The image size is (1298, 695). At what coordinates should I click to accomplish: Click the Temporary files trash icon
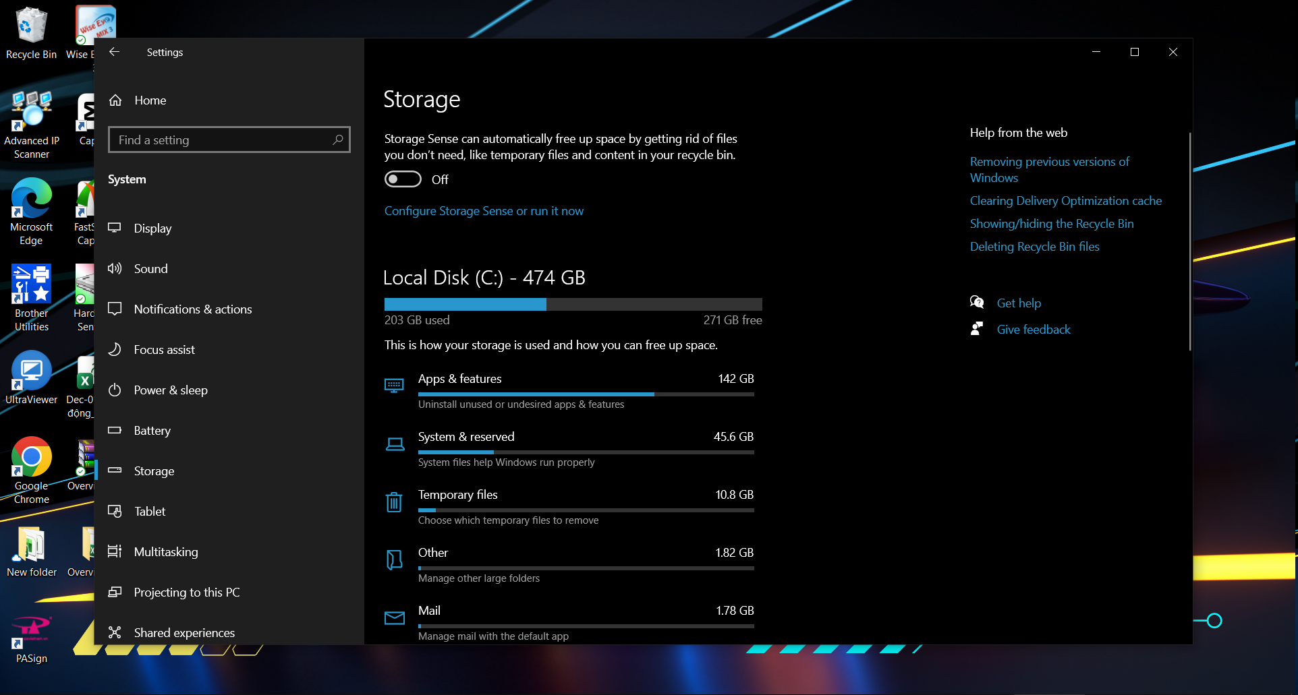tap(394, 502)
